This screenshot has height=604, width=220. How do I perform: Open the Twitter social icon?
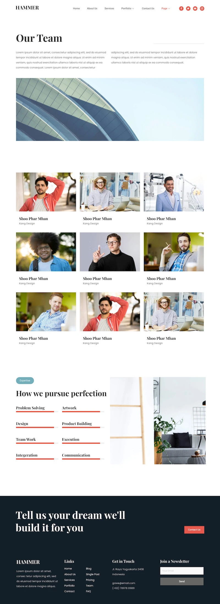point(188,9)
